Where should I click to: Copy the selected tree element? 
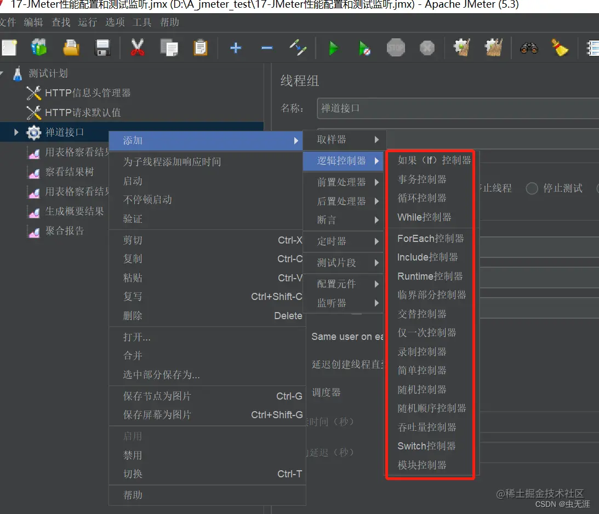(x=169, y=48)
